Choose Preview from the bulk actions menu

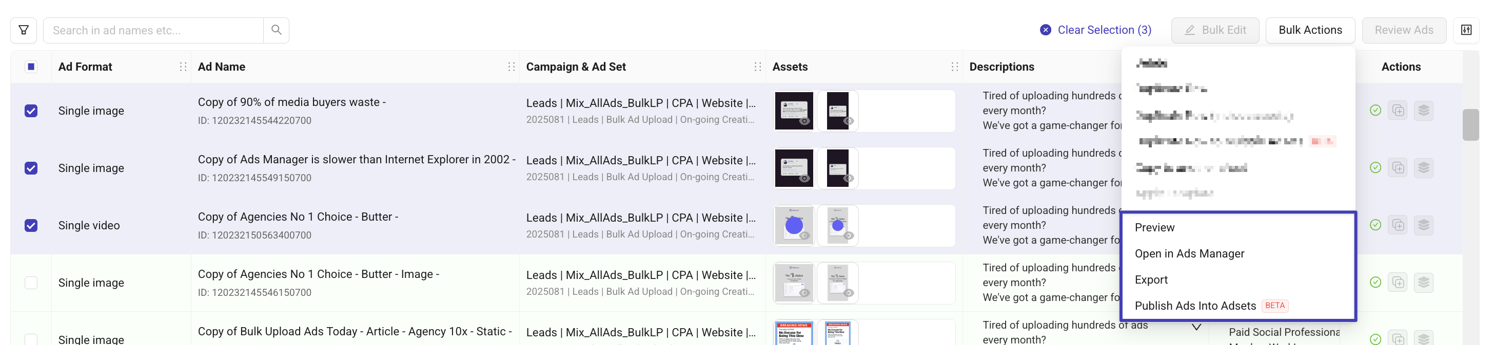[1154, 228]
